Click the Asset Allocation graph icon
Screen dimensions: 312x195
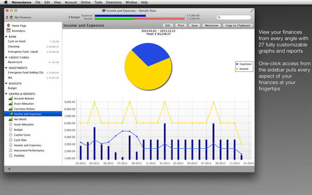[x=10, y=103]
